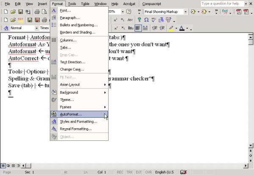Screen dimensions: 254x175
Task: Toggle TRK track changes in status bar
Action: click(x=129, y=172)
